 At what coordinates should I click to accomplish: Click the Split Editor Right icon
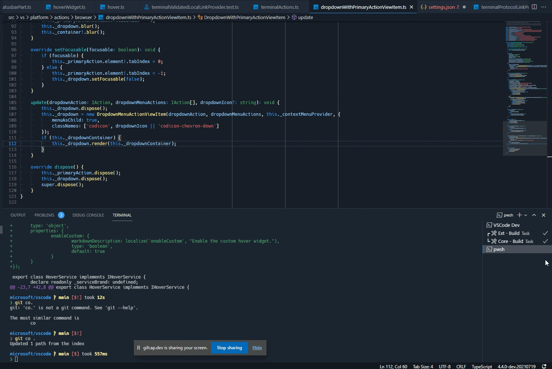click(534, 7)
